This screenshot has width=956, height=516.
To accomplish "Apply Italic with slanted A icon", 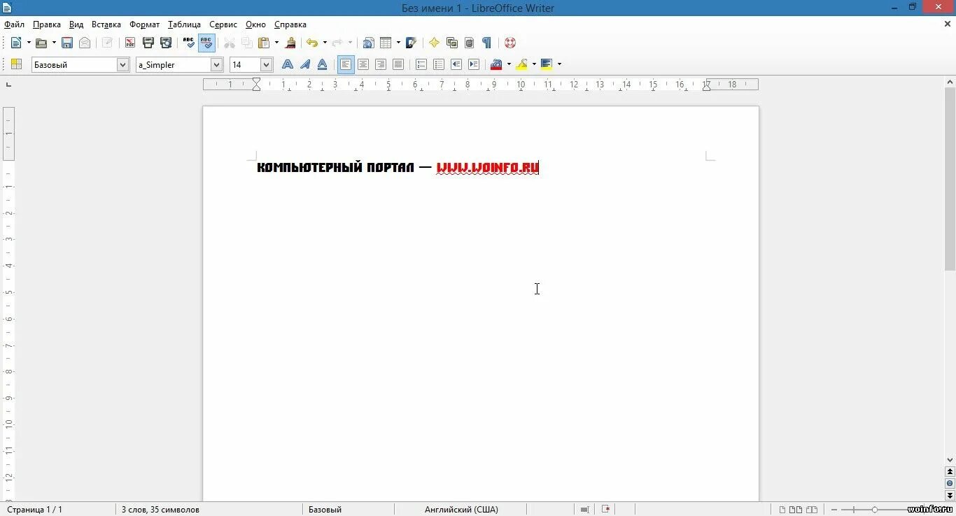I will tap(305, 64).
